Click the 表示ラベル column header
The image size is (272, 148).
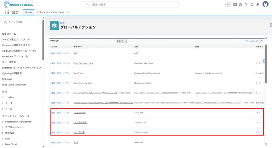tap(78, 47)
